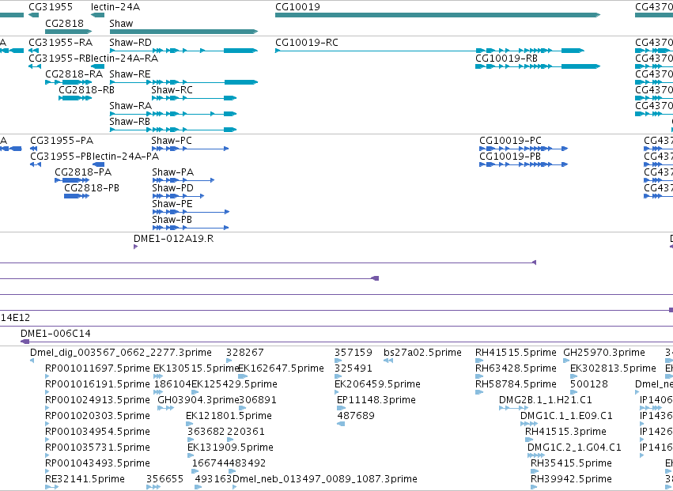Screen dimensions: 673x491
Task: Select the RP001024913.5prime EST
Action: (47, 408)
